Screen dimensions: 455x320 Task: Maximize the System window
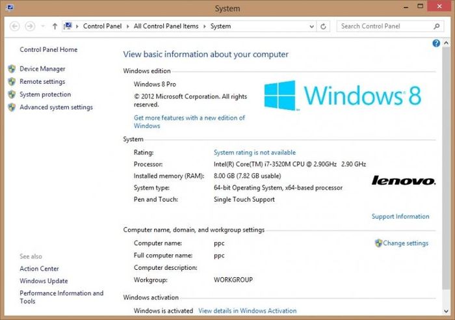420,7
